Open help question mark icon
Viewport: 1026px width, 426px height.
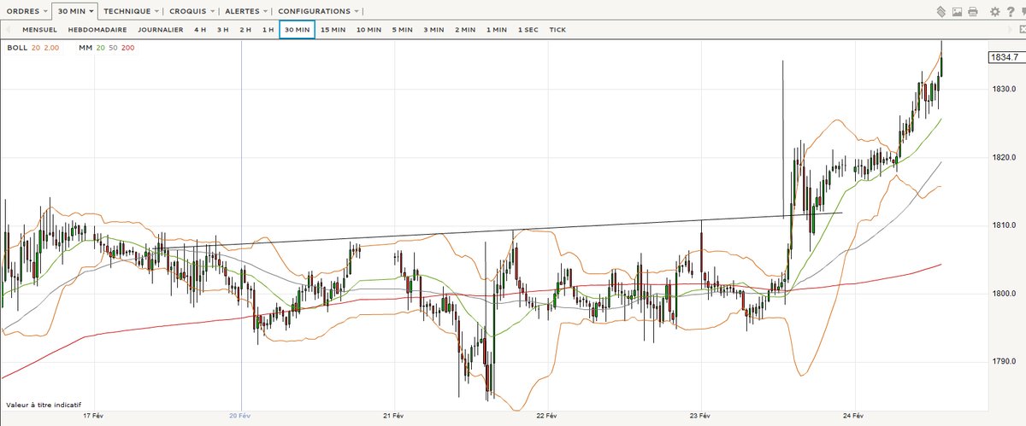(1010, 12)
